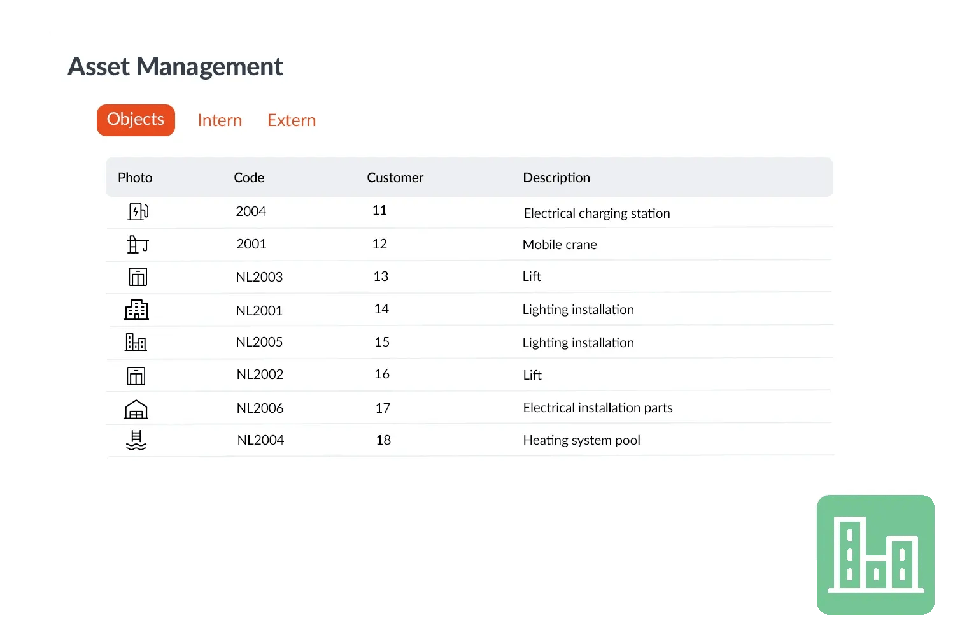Screen dimensions: 955x637
Task: Open the Electrical charging station description
Action: 597,213
